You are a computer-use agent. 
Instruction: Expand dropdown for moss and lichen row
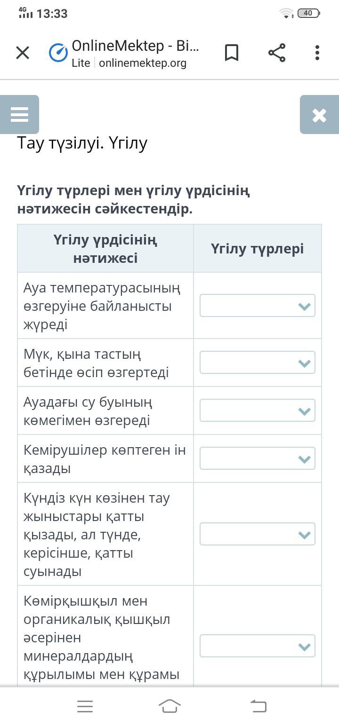pyautogui.click(x=257, y=363)
